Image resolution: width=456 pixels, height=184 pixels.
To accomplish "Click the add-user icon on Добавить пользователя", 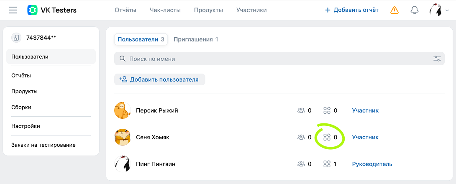I will click(x=123, y=79).
